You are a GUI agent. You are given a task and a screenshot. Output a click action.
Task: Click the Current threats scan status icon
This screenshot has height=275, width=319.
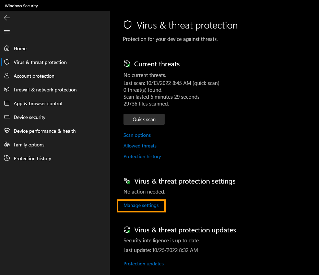point(127,64)
